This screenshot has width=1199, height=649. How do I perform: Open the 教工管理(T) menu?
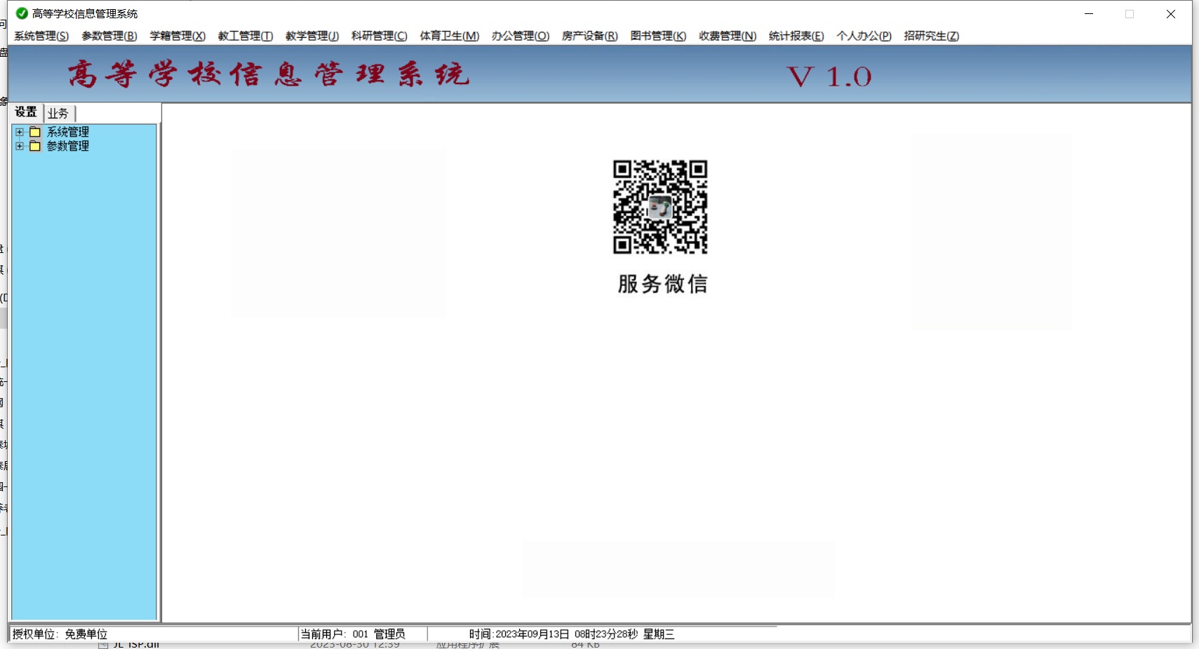click(x=245, y=36)
